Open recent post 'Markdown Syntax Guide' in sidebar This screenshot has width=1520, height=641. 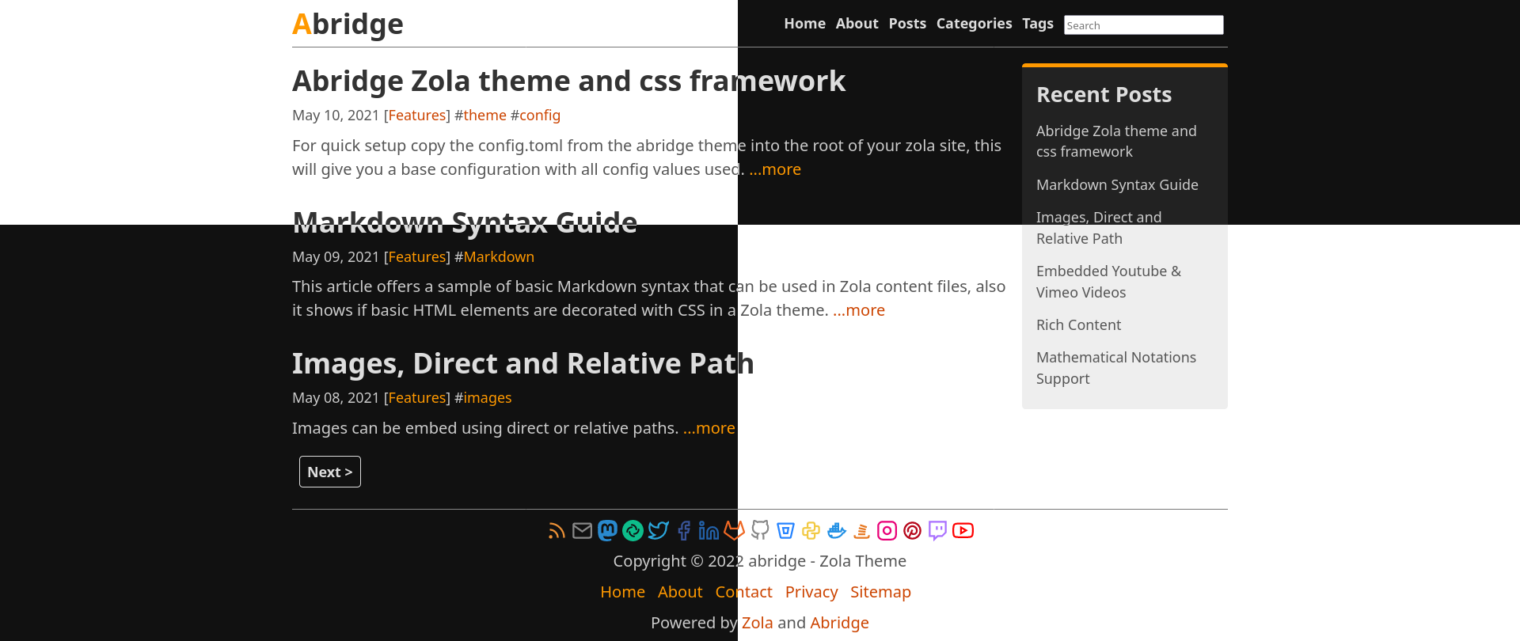click(1117, 185)
